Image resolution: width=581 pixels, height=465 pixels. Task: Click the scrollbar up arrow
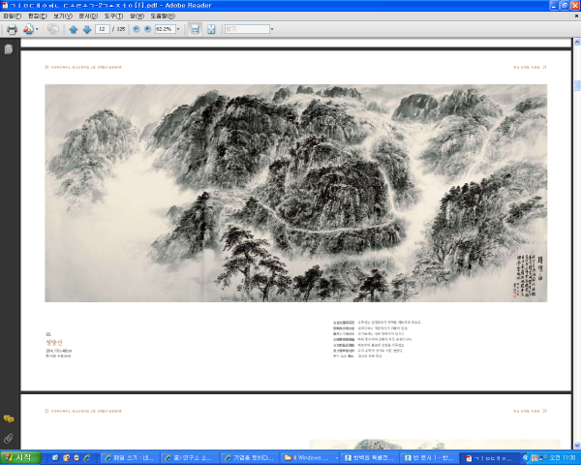click(x=577, y=41)
